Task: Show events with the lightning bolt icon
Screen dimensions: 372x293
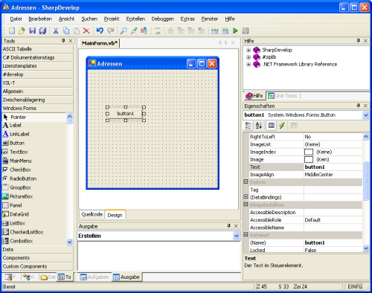Action: tap(282, 126)
